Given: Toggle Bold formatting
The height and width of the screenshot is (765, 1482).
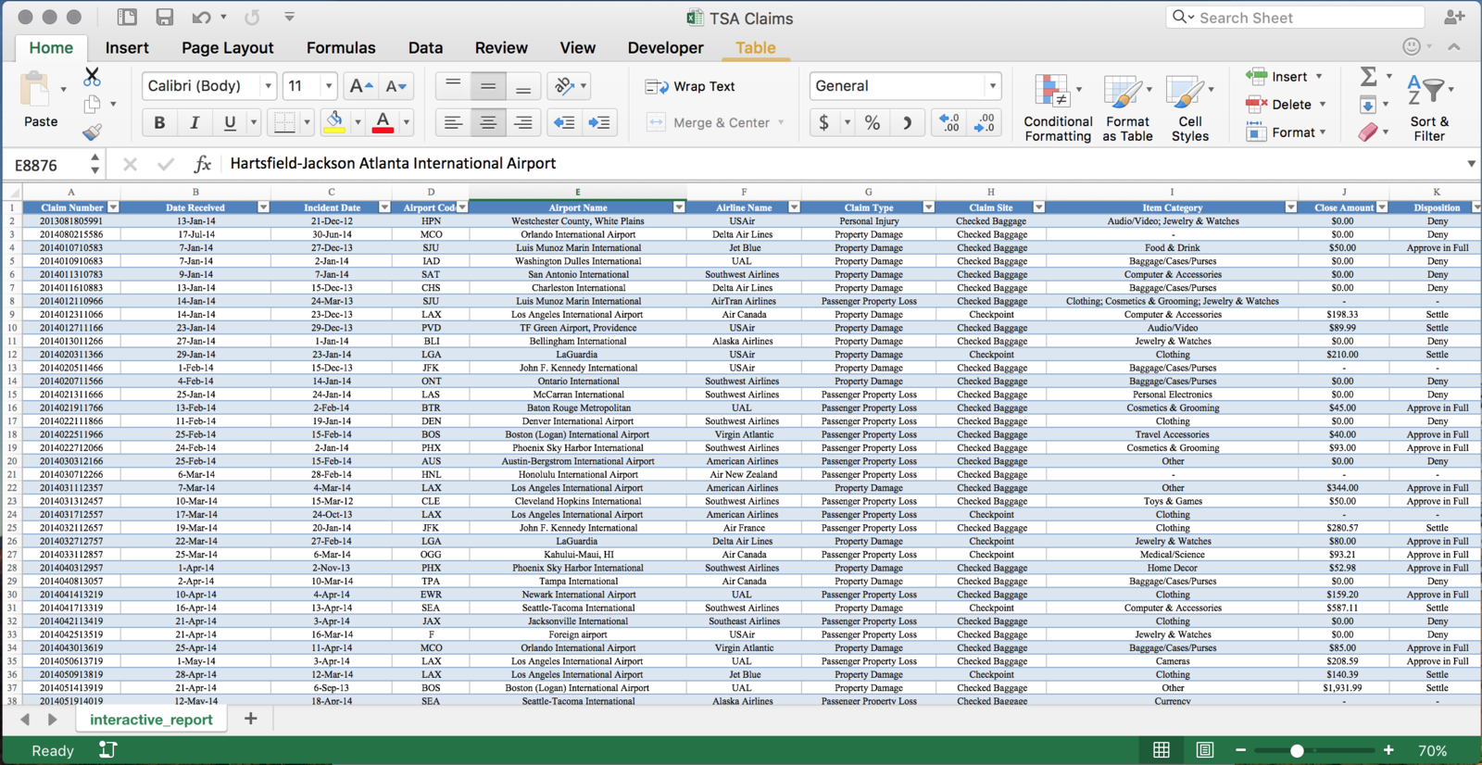Looking at the screenshot, I should [159, 122].
